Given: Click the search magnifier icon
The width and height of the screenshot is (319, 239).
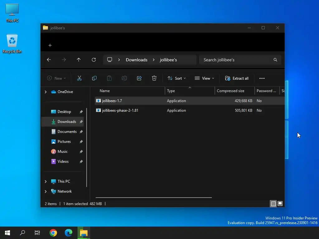Looking at the screenshot, I should [x=275, y=60].
